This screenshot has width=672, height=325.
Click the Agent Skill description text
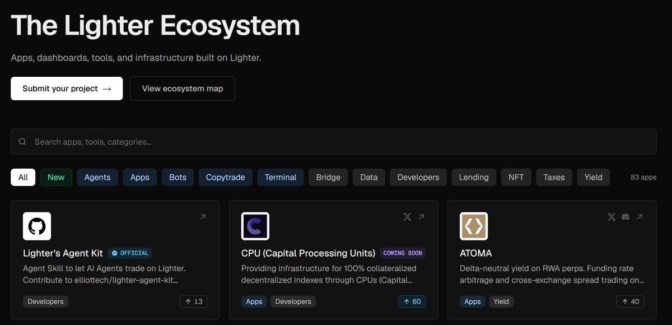coord(104,274)
